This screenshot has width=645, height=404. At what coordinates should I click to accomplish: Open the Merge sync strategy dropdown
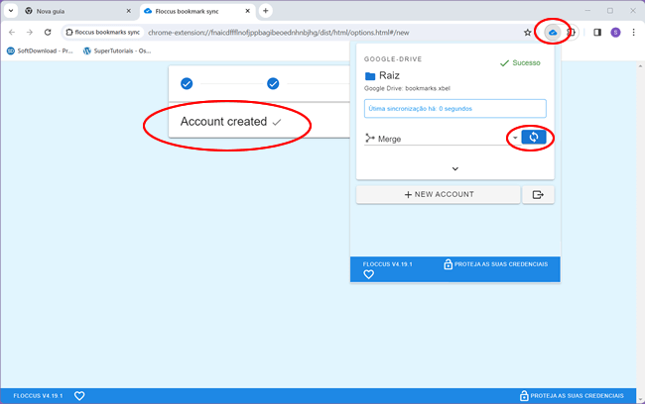[x=515, y=139]
